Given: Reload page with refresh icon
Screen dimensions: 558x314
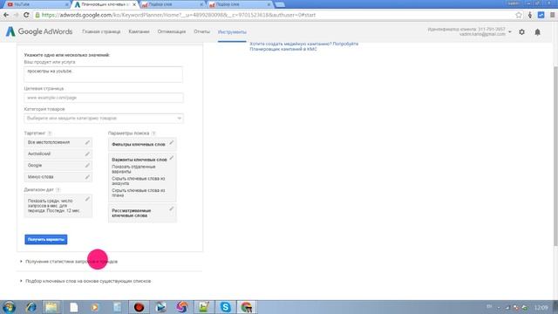Looking at the screenshot, I should 26,15.
